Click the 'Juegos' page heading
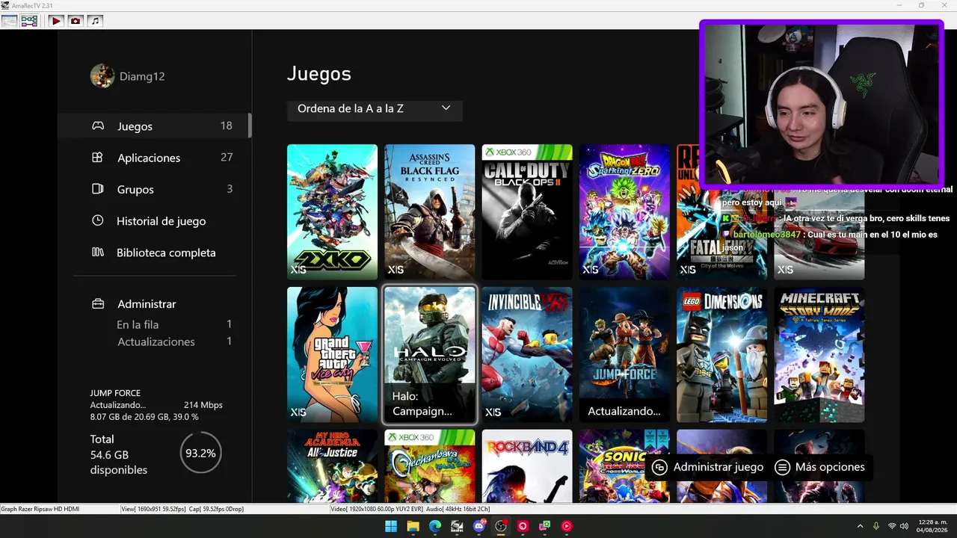 (319, 73)
